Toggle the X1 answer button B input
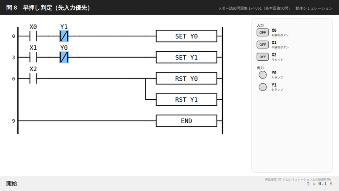 pyautogui.click(x=263, y=45)
